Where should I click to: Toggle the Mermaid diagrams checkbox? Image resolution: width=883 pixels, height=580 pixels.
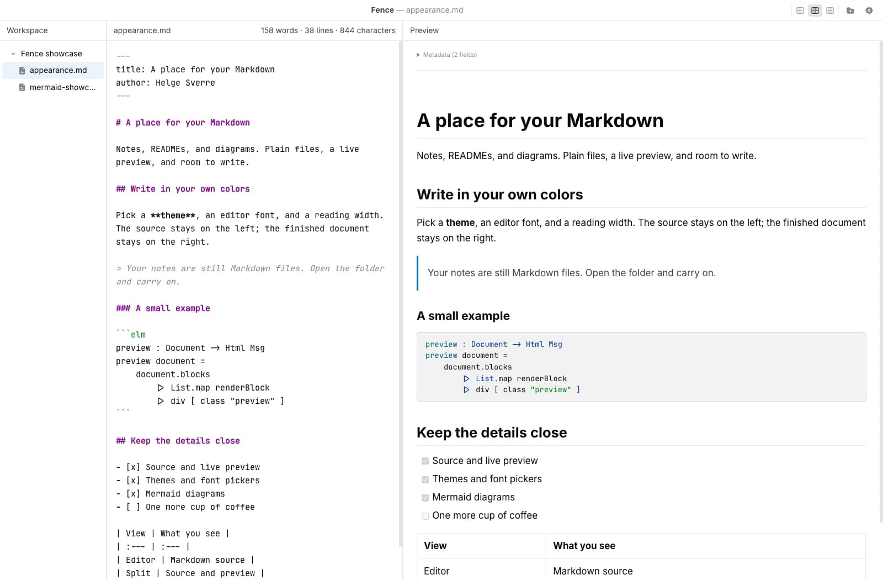[x=425, y=498]
